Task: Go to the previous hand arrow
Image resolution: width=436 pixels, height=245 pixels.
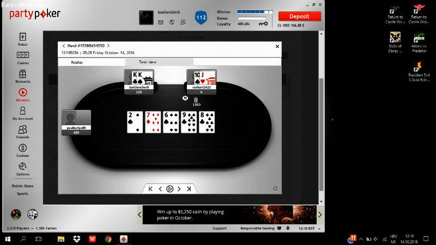Action: point(64,46)
